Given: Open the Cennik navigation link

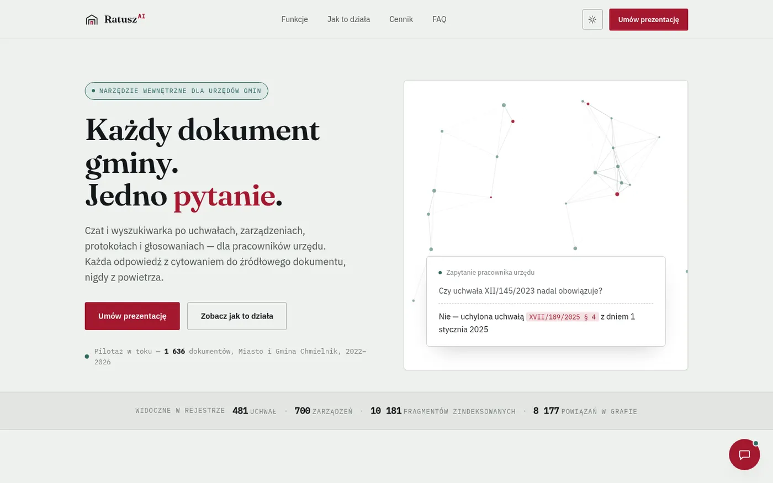Looking at the screenshot, I should click(401, 19).
